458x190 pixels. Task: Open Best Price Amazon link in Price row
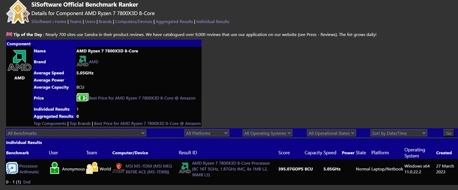pos(142,98)
